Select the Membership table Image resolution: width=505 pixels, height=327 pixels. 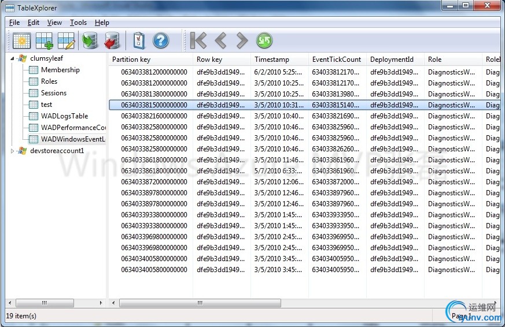[60, 70]
